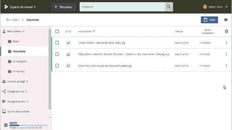Click sidebar scrollbar up arrow
The height and width of the screenshot is (130, 232).
[x=50, y=28]
